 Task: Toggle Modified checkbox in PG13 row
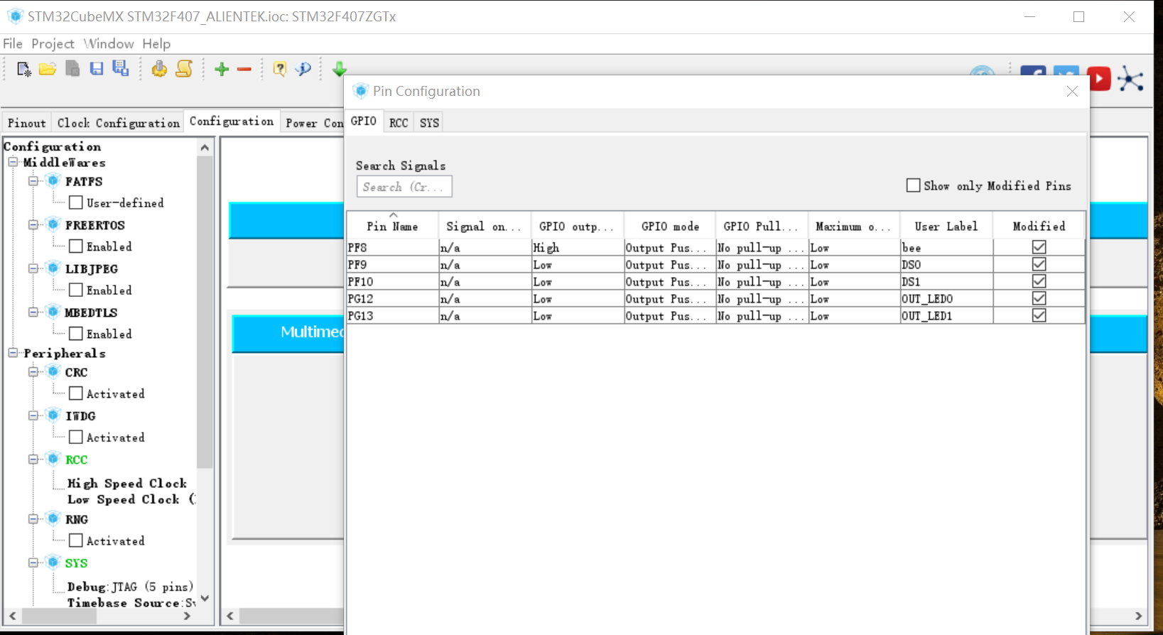coord(1039,315)
